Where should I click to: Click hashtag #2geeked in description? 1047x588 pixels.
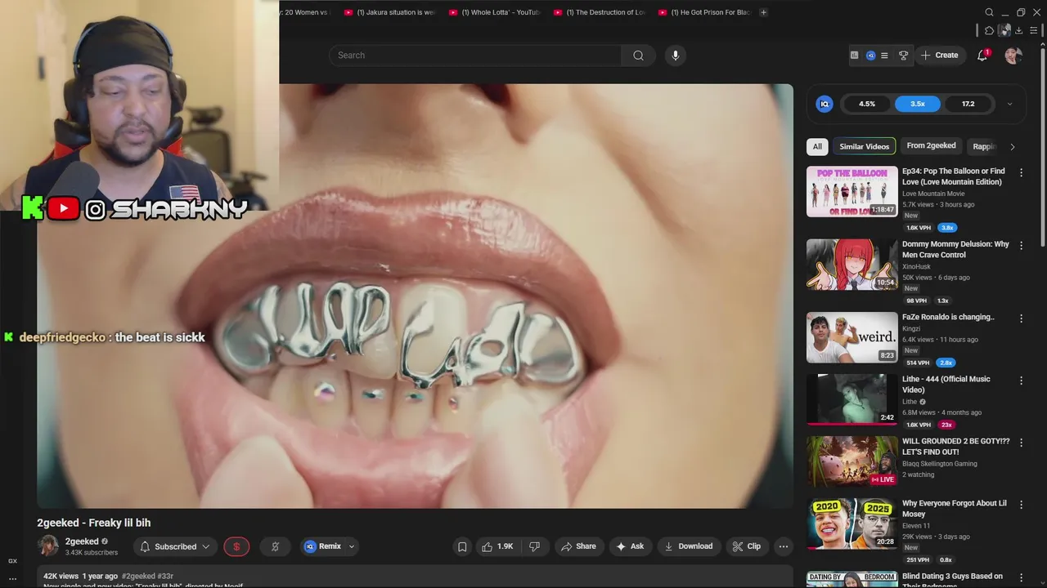point(138,576)
